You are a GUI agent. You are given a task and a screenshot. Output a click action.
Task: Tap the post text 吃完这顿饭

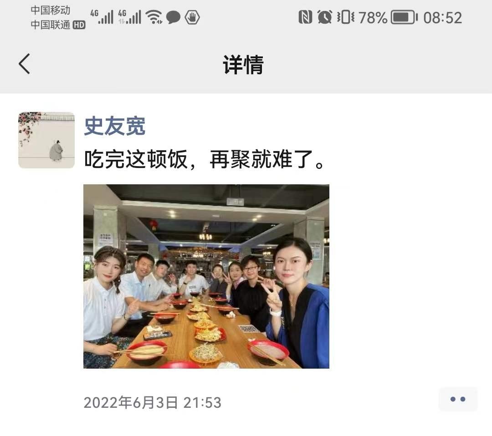pyautogui.click(x=136, y=159)
